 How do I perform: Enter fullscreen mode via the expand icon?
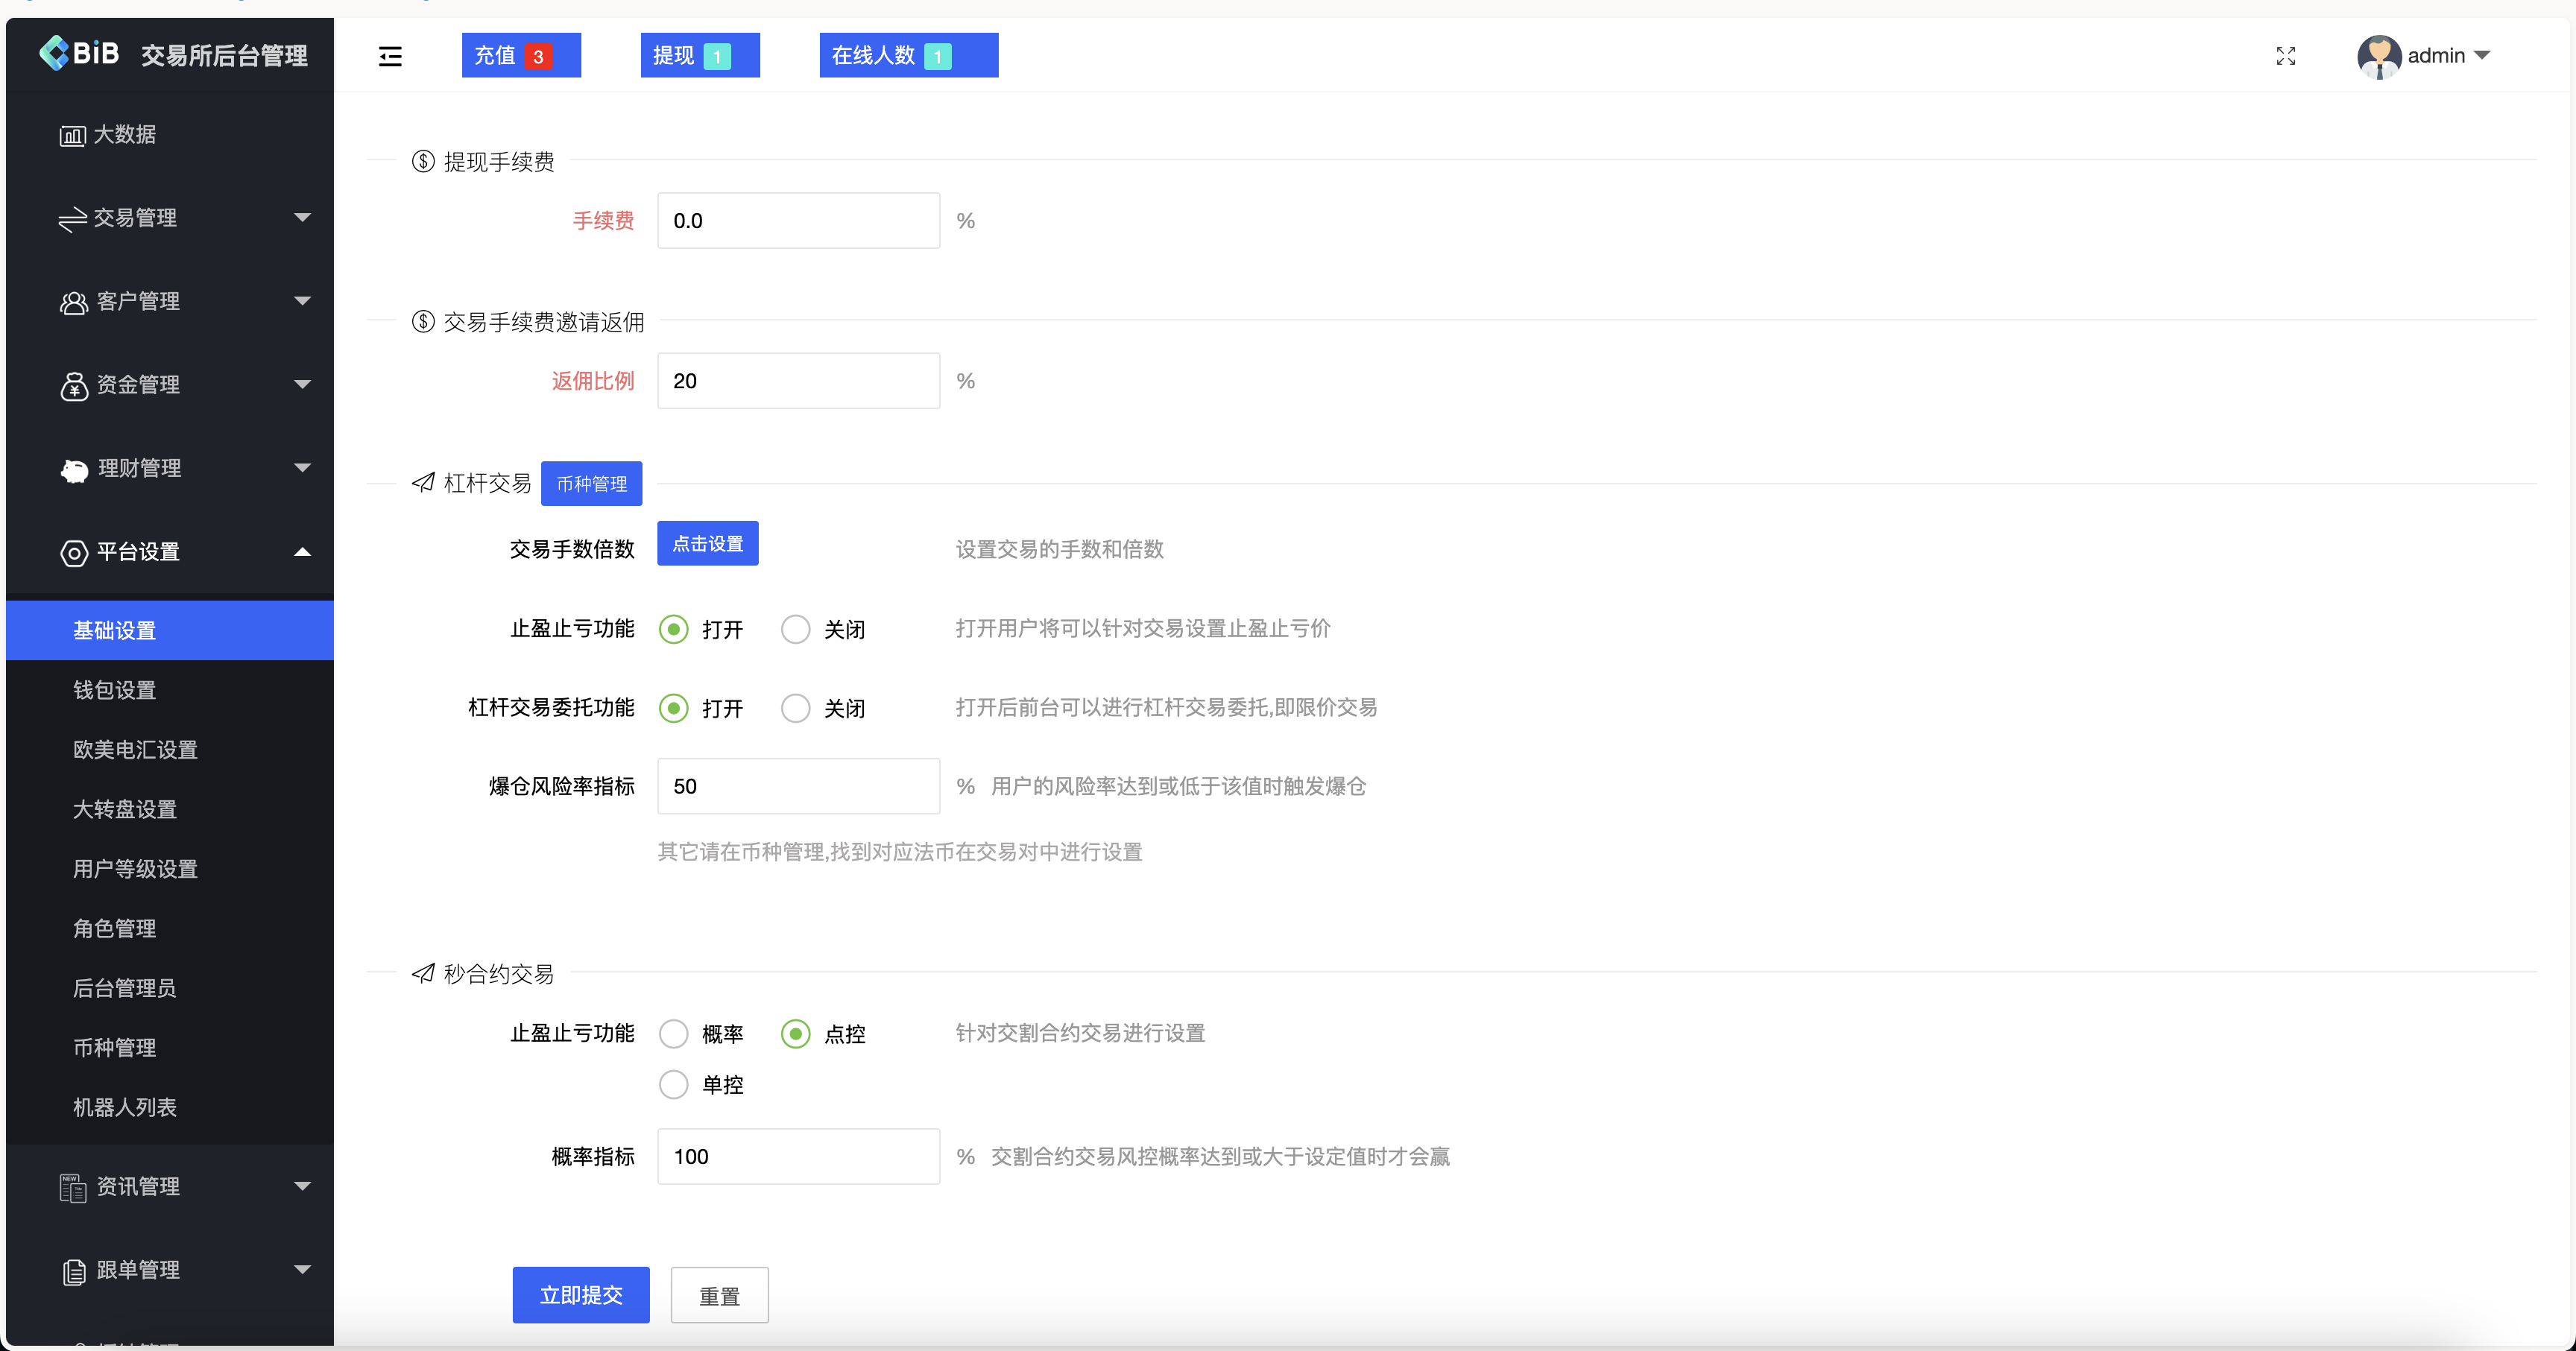pos(2286,56)
